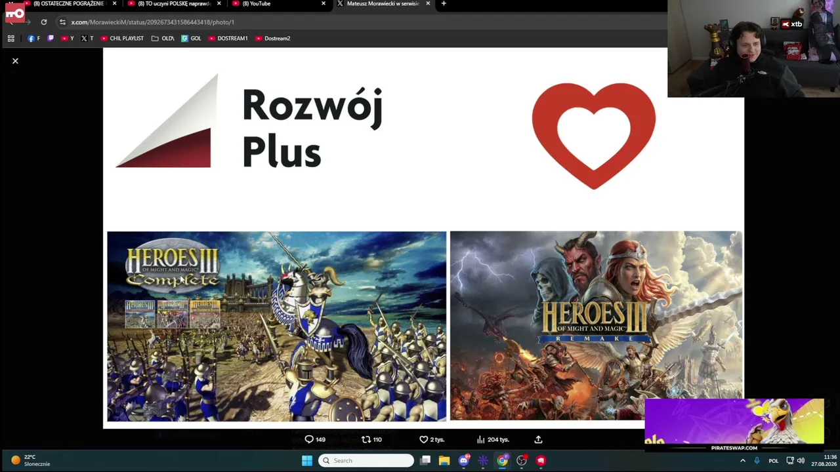Open the blue star app on taskbar
Image resolution: width=840 pixels, height=472 pixels.
(x=483, y=461)
